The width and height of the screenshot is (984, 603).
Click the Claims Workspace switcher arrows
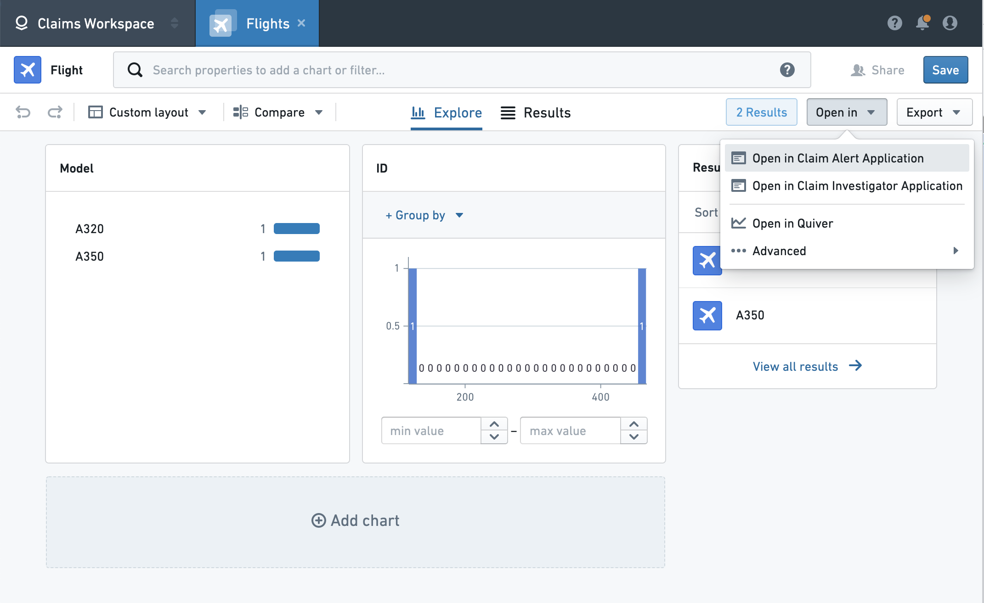click(174, 23)
